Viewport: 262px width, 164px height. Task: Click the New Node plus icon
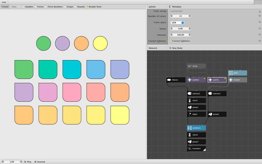pos(170,48)
